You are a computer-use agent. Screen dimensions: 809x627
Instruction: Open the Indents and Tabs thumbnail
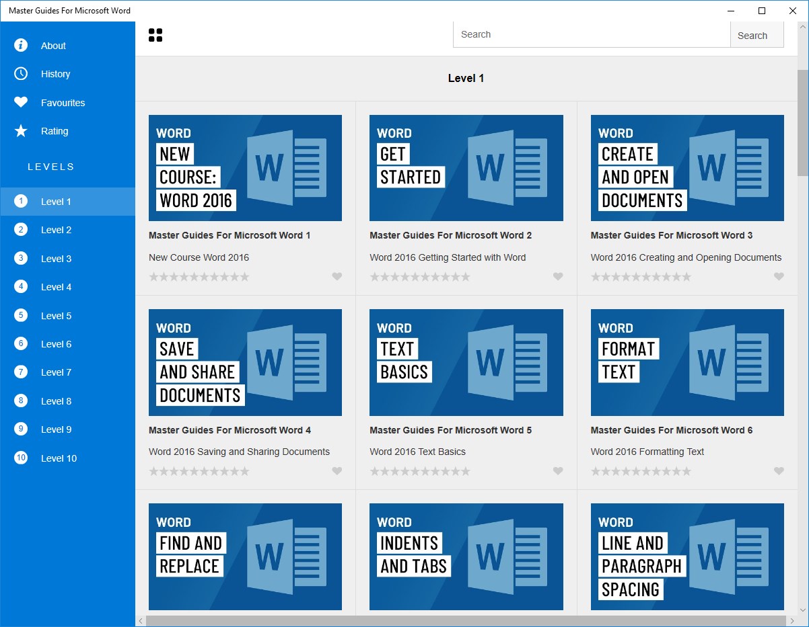coord(466,556)
